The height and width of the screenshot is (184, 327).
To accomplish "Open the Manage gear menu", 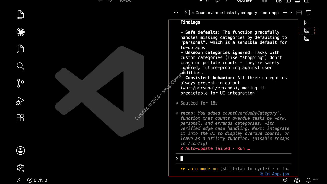I will point(20,168).
